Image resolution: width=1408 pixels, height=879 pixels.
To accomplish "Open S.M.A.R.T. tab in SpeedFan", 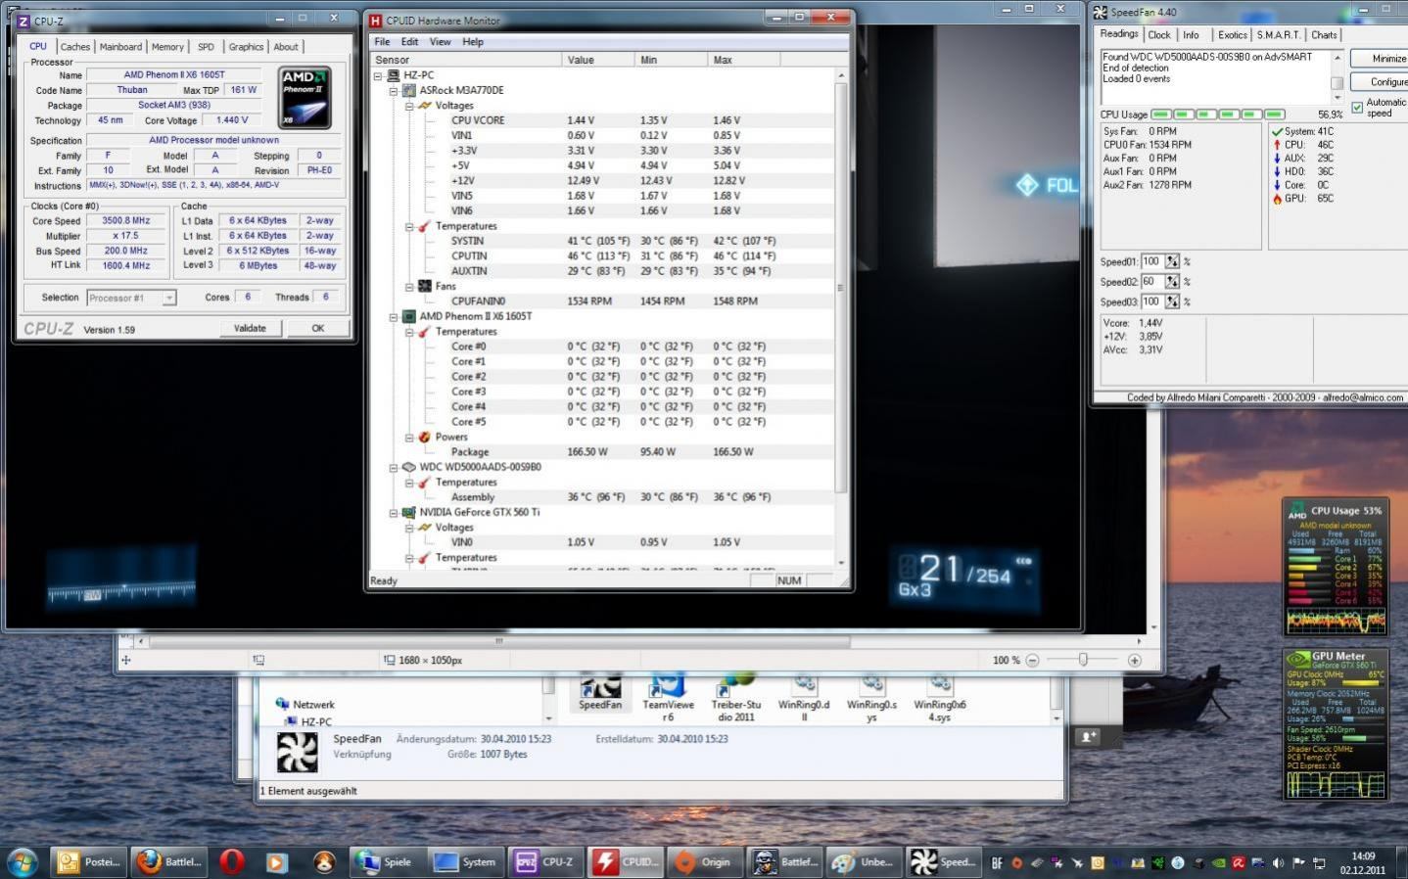I will click(1279, 35).
